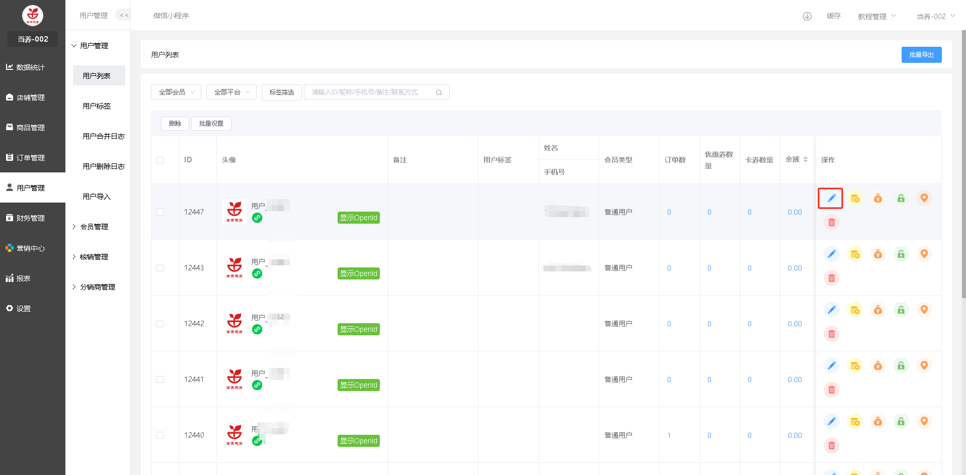Viewport: 966px width, 475px height.
Task: Click the yen money bag icon for user 12442
Action: [x=877, y=310]
